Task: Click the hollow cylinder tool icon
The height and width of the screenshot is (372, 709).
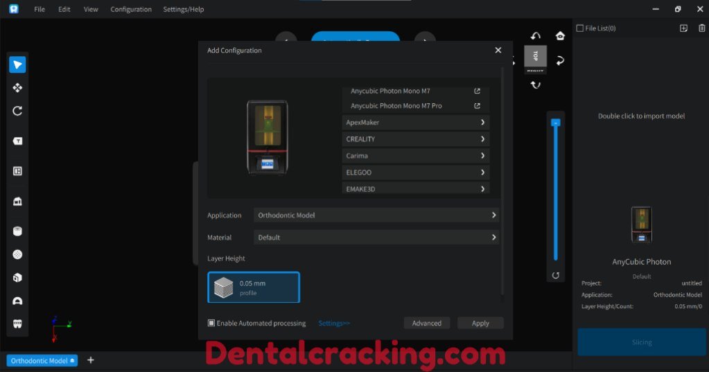Action: [x=17, y=231]
